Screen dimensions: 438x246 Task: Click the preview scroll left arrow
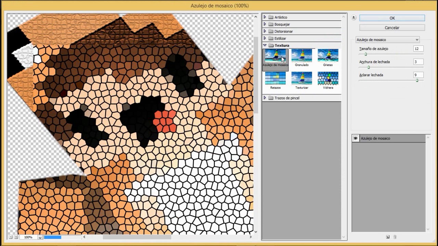click(x=84, y=237)
